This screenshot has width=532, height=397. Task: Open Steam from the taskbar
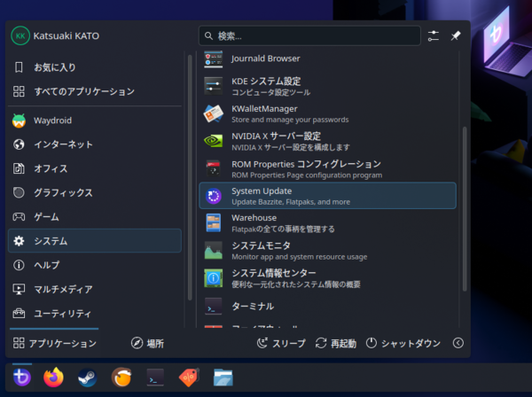88,378
